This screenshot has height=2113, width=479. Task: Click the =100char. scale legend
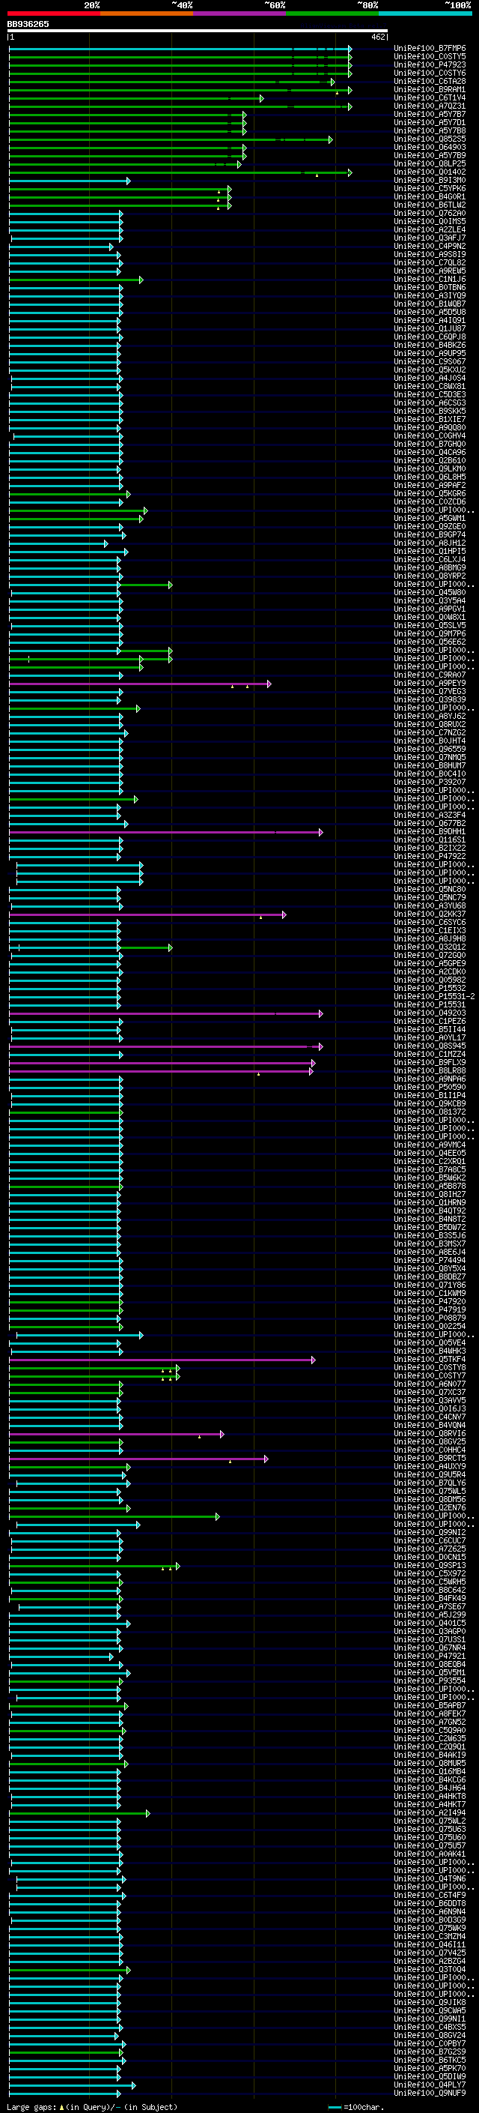click(x=357, y=2106)
